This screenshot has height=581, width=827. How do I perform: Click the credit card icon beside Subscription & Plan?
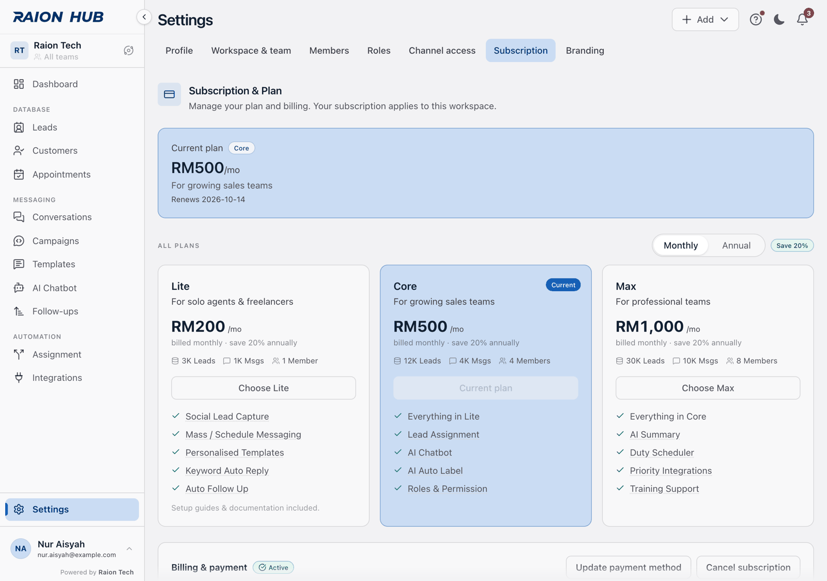tap(170, 95)
